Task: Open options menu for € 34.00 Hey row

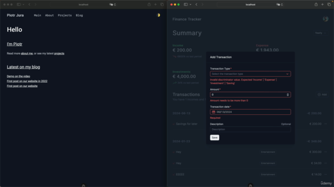Action: [x=326, y=163]
